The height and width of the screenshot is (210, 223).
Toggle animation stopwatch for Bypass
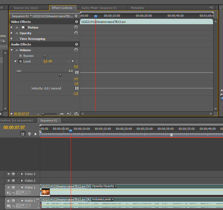[20, 56]
